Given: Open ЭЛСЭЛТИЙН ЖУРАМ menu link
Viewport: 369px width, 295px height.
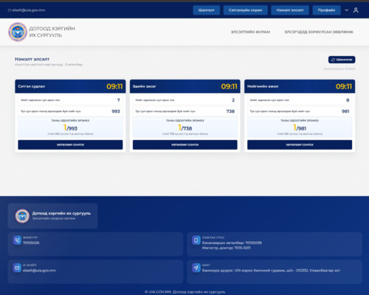Looking at the screenshot, I should pyautogui.click(x=250, y=32).
